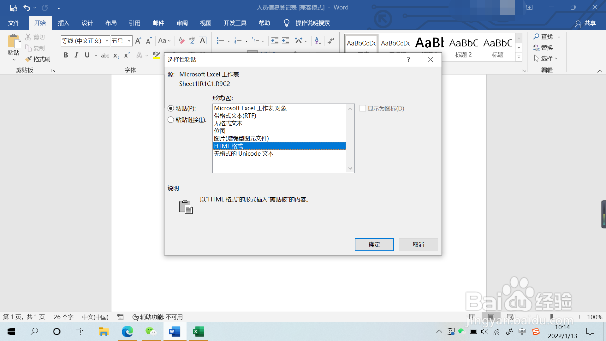This screenshot has height=341, width=606.
Task: Click the zoom slider in the status bar
Action: click(x=551, y=317)
